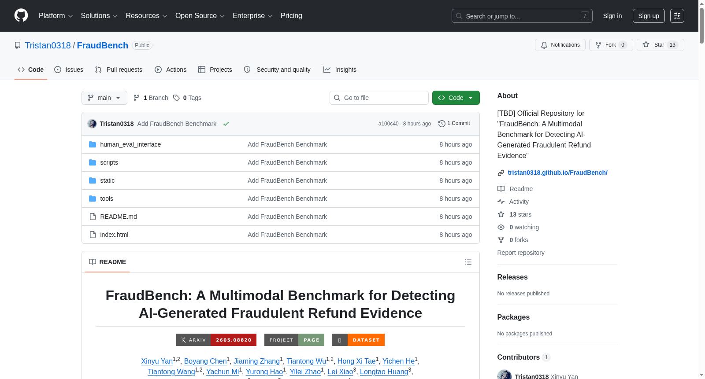The width and height of the screenshot is (705, 379).
Task: Switch to the Security and quality tab
Action: (x=277, y=70)
